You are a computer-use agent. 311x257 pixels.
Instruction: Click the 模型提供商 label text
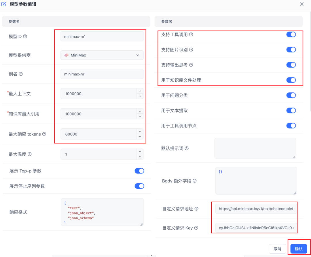point(20,55)
